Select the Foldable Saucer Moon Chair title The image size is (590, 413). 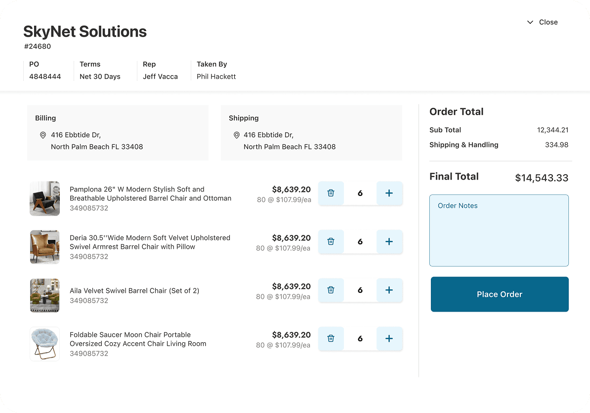138,339
